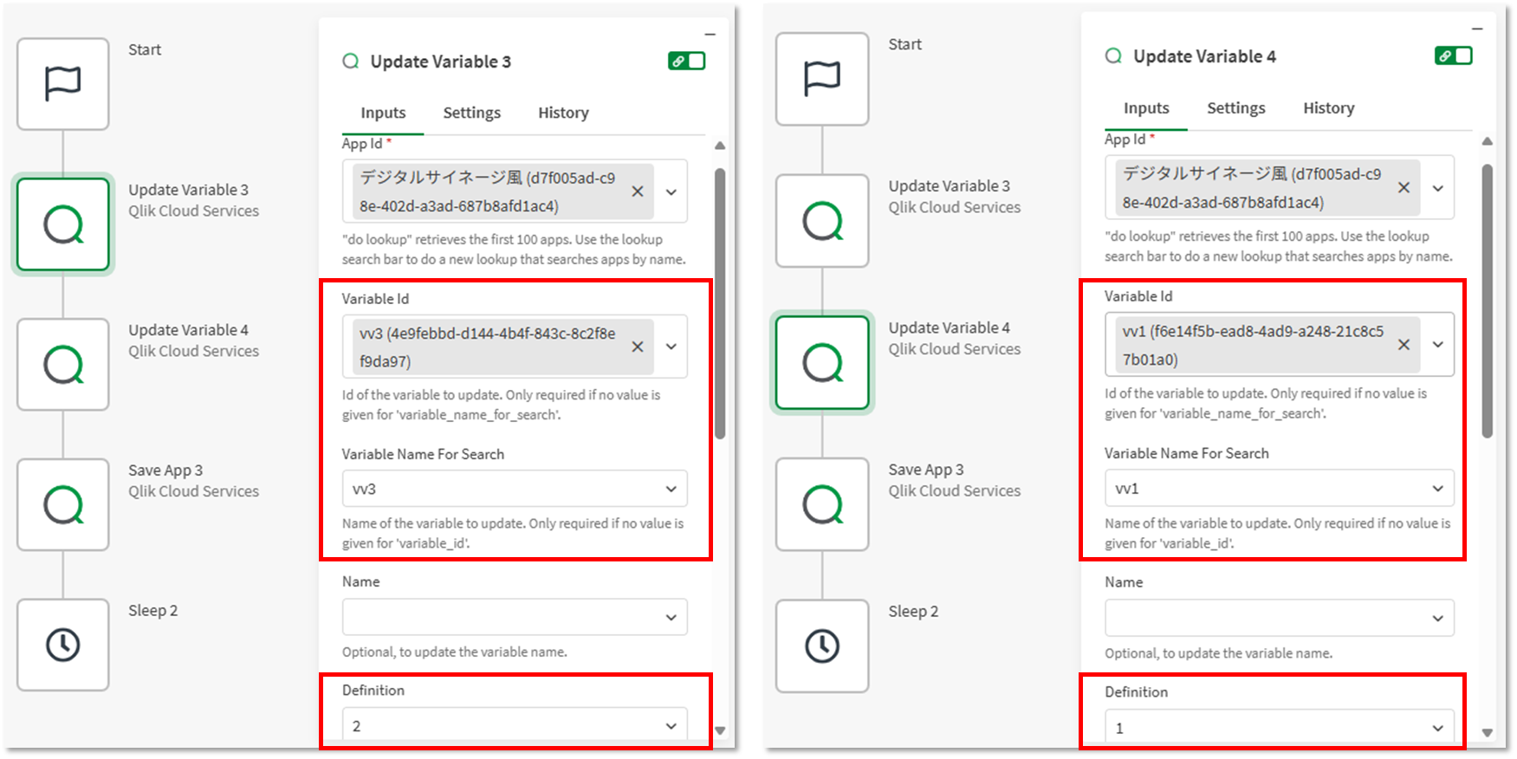Select the highlighted Update Variable 3 block
This screenshot has width=1517, height=759.
point(63,224)
